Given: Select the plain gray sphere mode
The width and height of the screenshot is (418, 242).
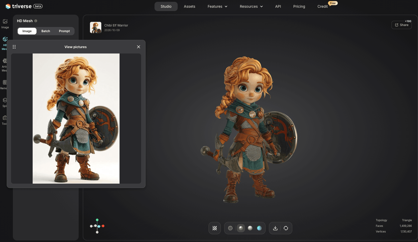Looking at the screenshot, I should 250,228.
